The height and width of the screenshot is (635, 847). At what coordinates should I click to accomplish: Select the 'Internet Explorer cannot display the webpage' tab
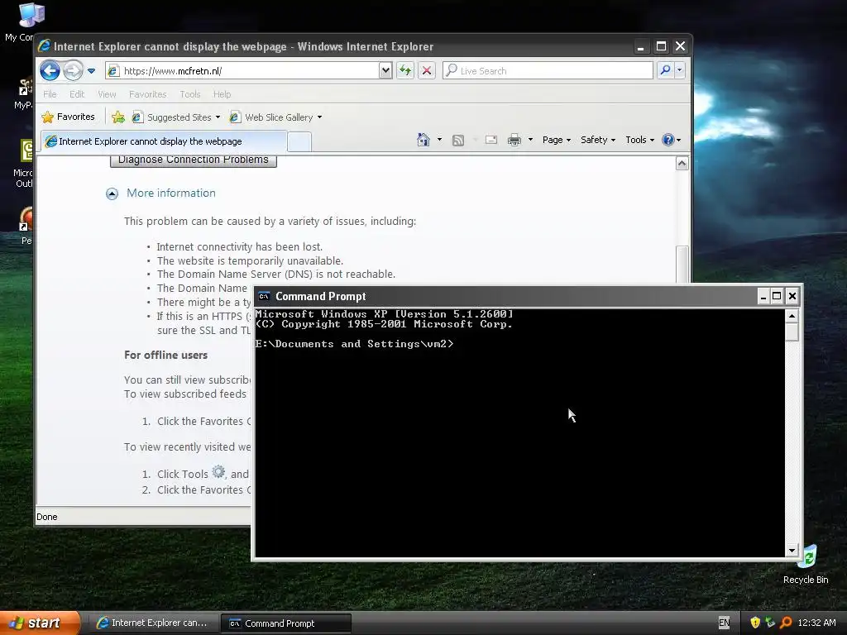click(x=164, y=141)
